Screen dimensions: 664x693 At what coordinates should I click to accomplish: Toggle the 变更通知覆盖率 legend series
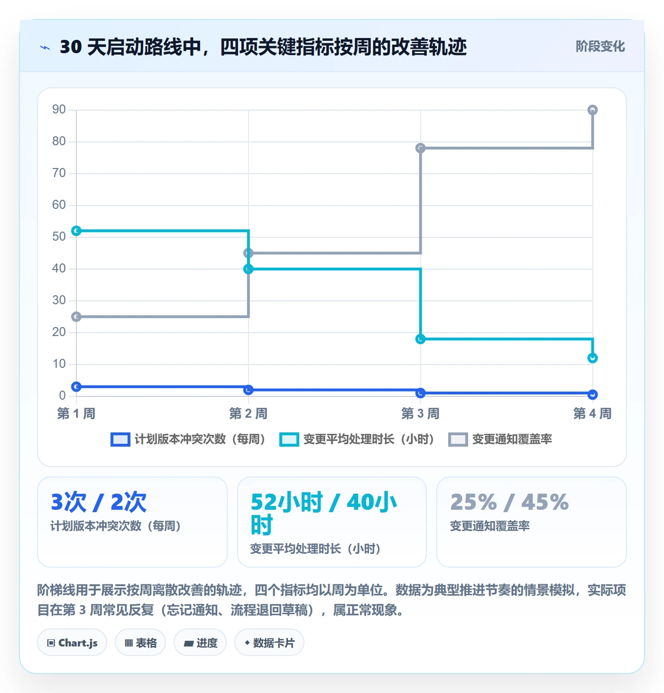[500, 440]
